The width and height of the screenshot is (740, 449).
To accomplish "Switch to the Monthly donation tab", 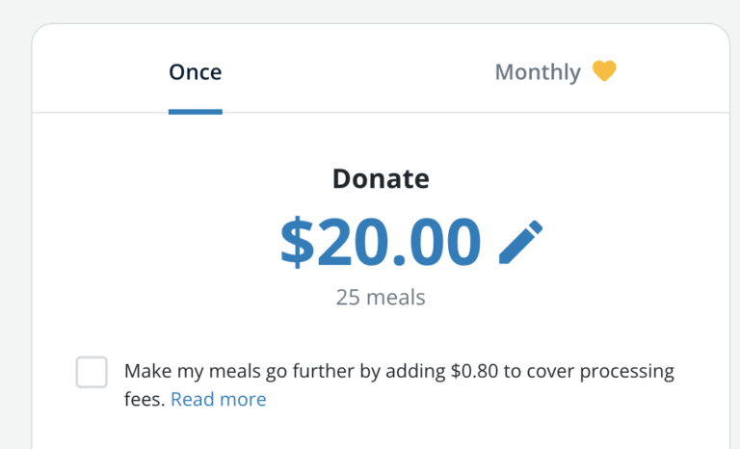I will pos(538,72).
